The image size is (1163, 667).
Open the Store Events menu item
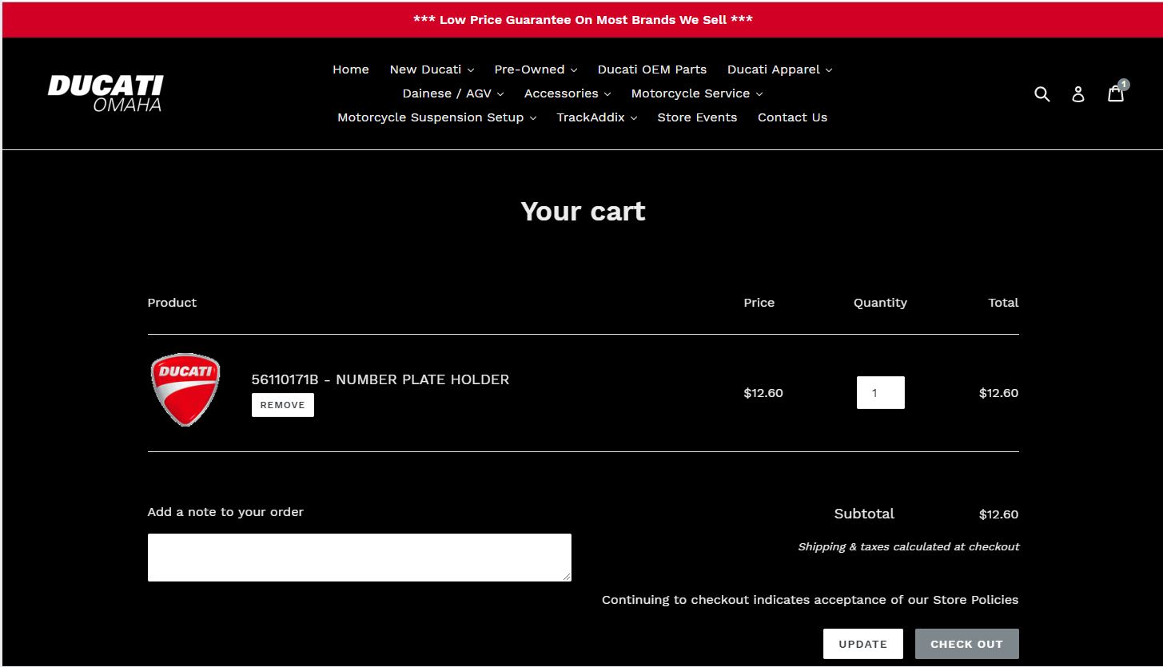coord(697,117)
